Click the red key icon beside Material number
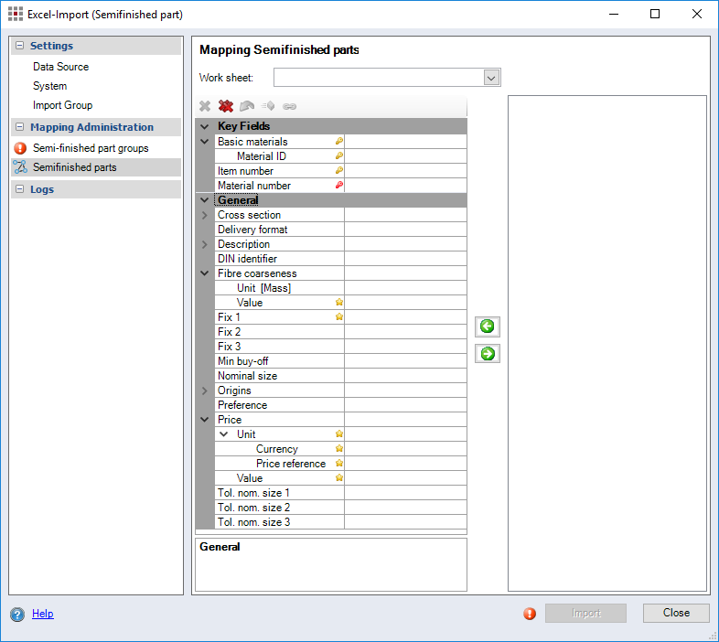719x642 pixels. [x=338, y=186]
